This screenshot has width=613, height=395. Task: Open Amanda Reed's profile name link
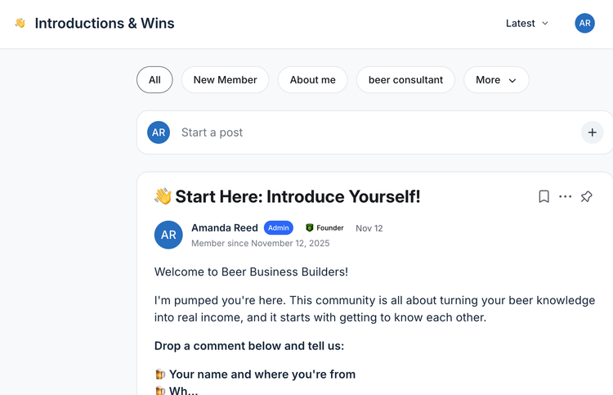[x=225, y=228]
